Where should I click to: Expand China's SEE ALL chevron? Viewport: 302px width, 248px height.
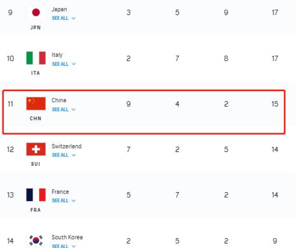click(73, 109)
